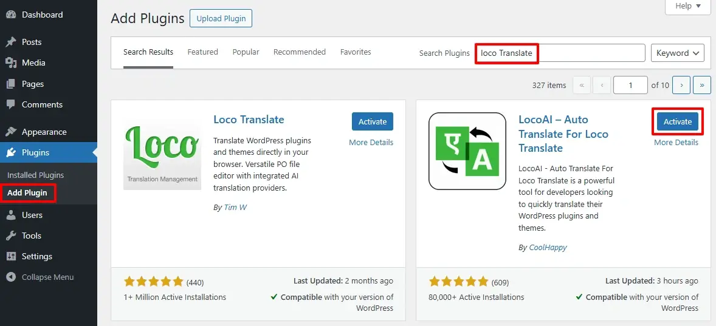
Task: Click the Media icon in sidebar
Action: tap(12, 63)
